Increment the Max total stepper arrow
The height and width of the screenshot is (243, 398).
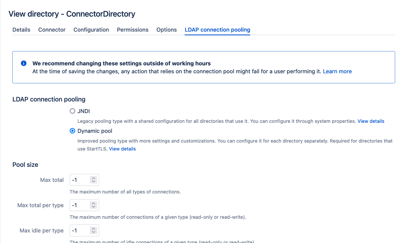pyautogui.click(x=93, y=178)
